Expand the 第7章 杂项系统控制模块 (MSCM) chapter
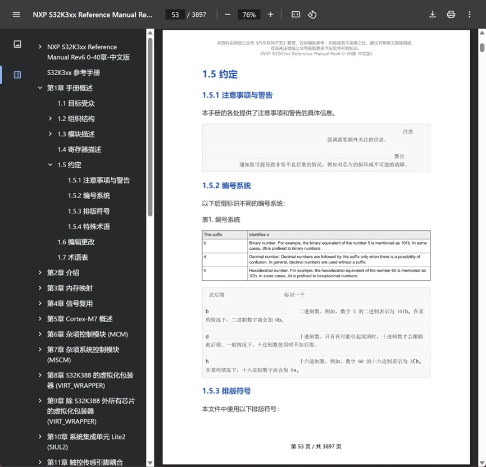This screenshot has height=467, width=486. click(x=40, y=349)
